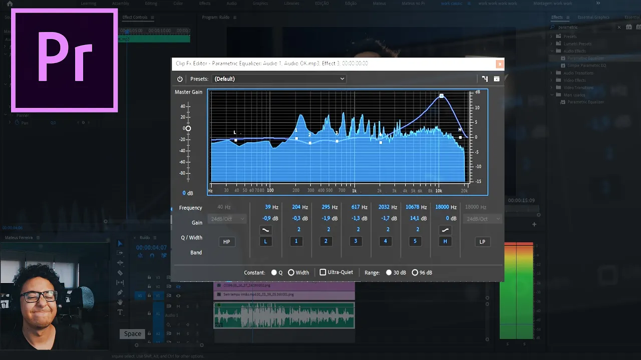Select the Track Select Forward tool

[120, 253]
